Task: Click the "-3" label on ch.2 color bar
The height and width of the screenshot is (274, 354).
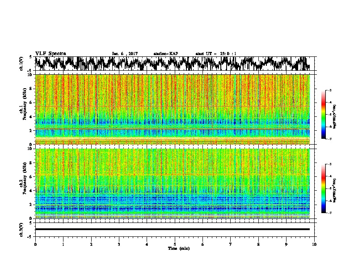Action: 330,164
